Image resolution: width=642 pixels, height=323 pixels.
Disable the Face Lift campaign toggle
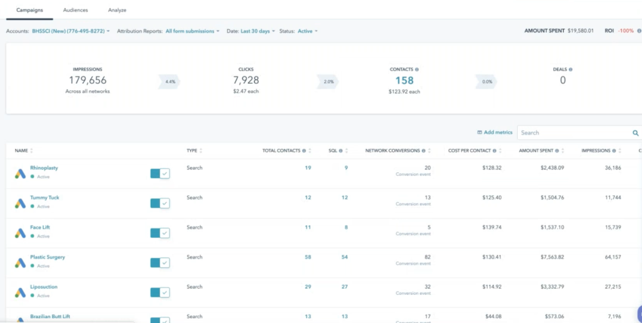pos(160,233)
